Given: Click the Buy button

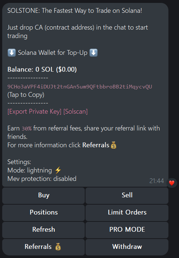Looking at the screenshot, I should (43, 196).
